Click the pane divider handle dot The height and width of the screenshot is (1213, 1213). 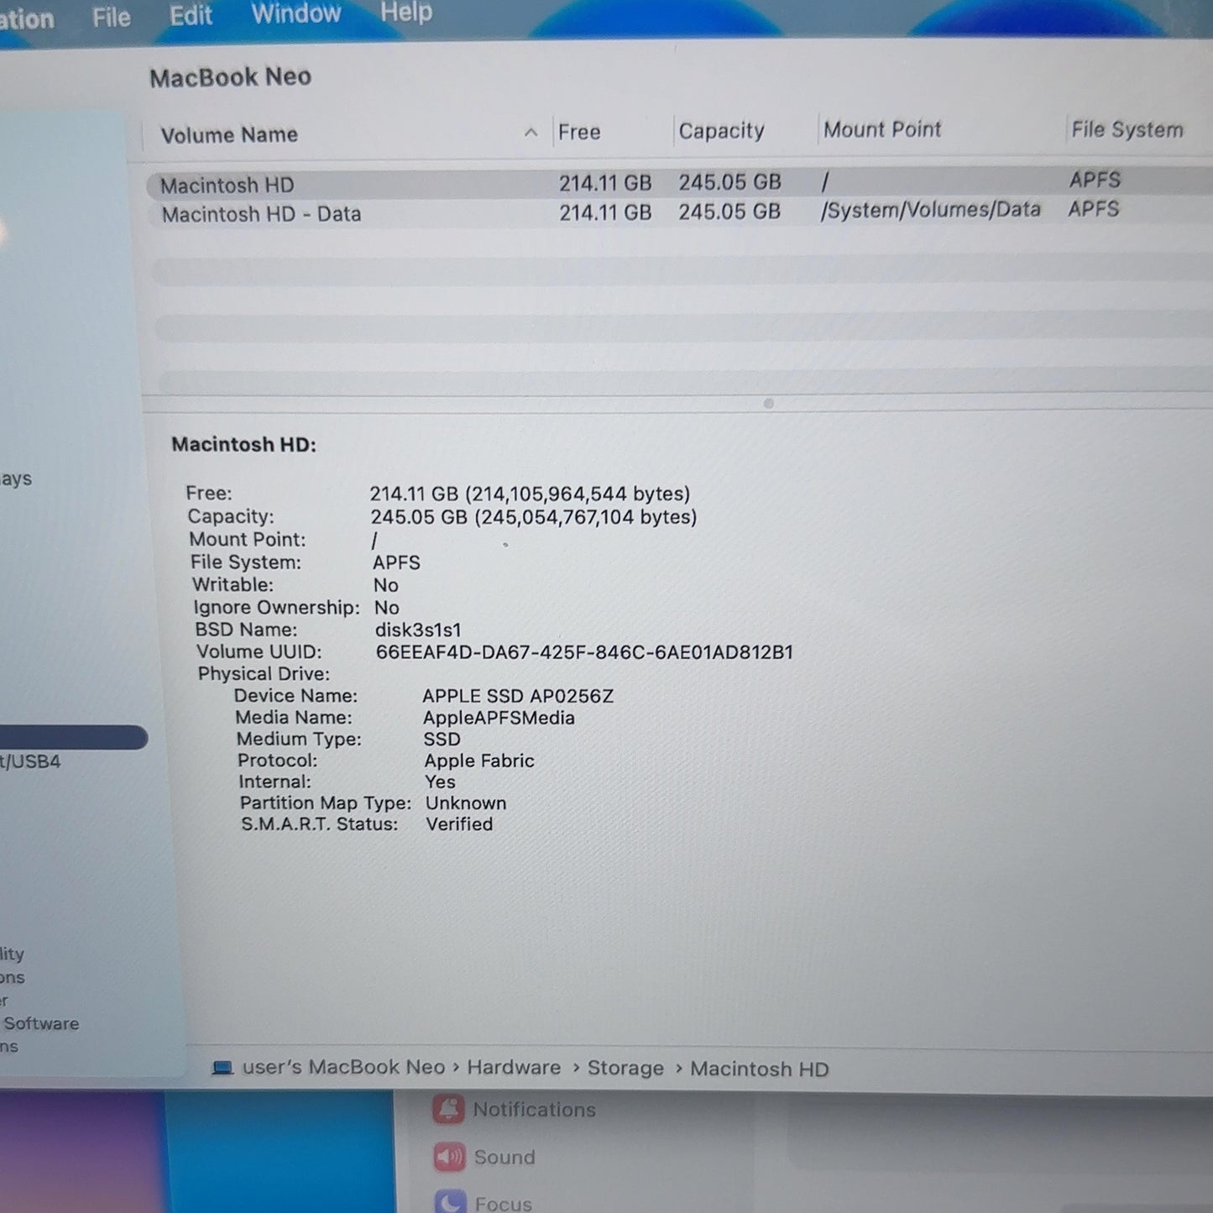pos(768,404)
